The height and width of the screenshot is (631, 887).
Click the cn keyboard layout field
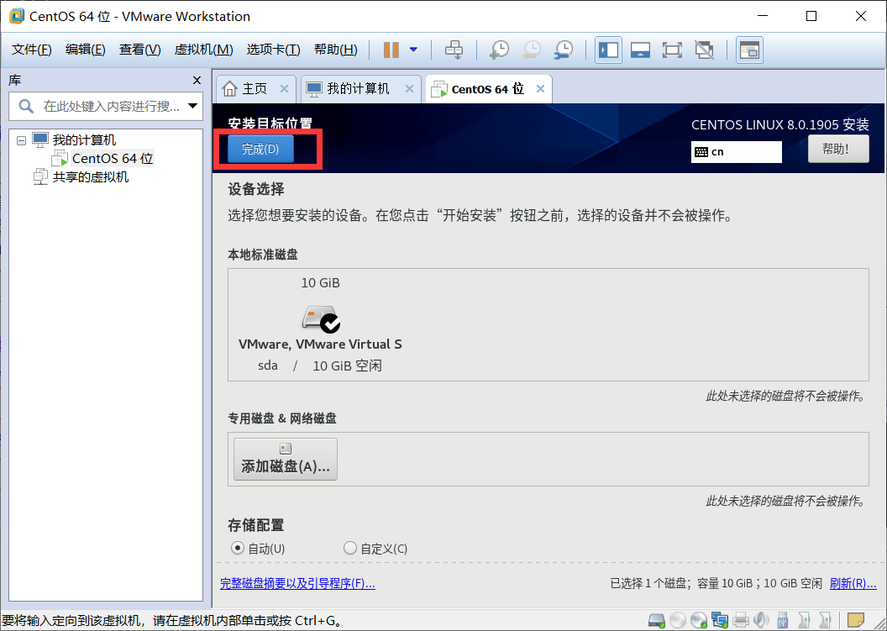pyautogui.click(x=737, y=152)
